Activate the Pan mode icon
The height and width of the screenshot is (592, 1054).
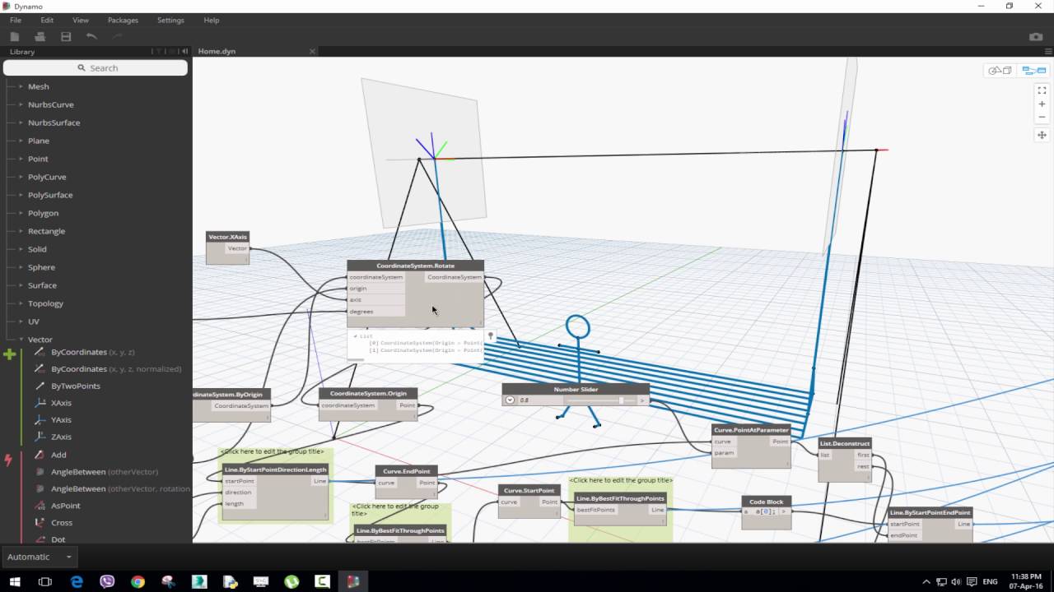(x=1042, y=135)
